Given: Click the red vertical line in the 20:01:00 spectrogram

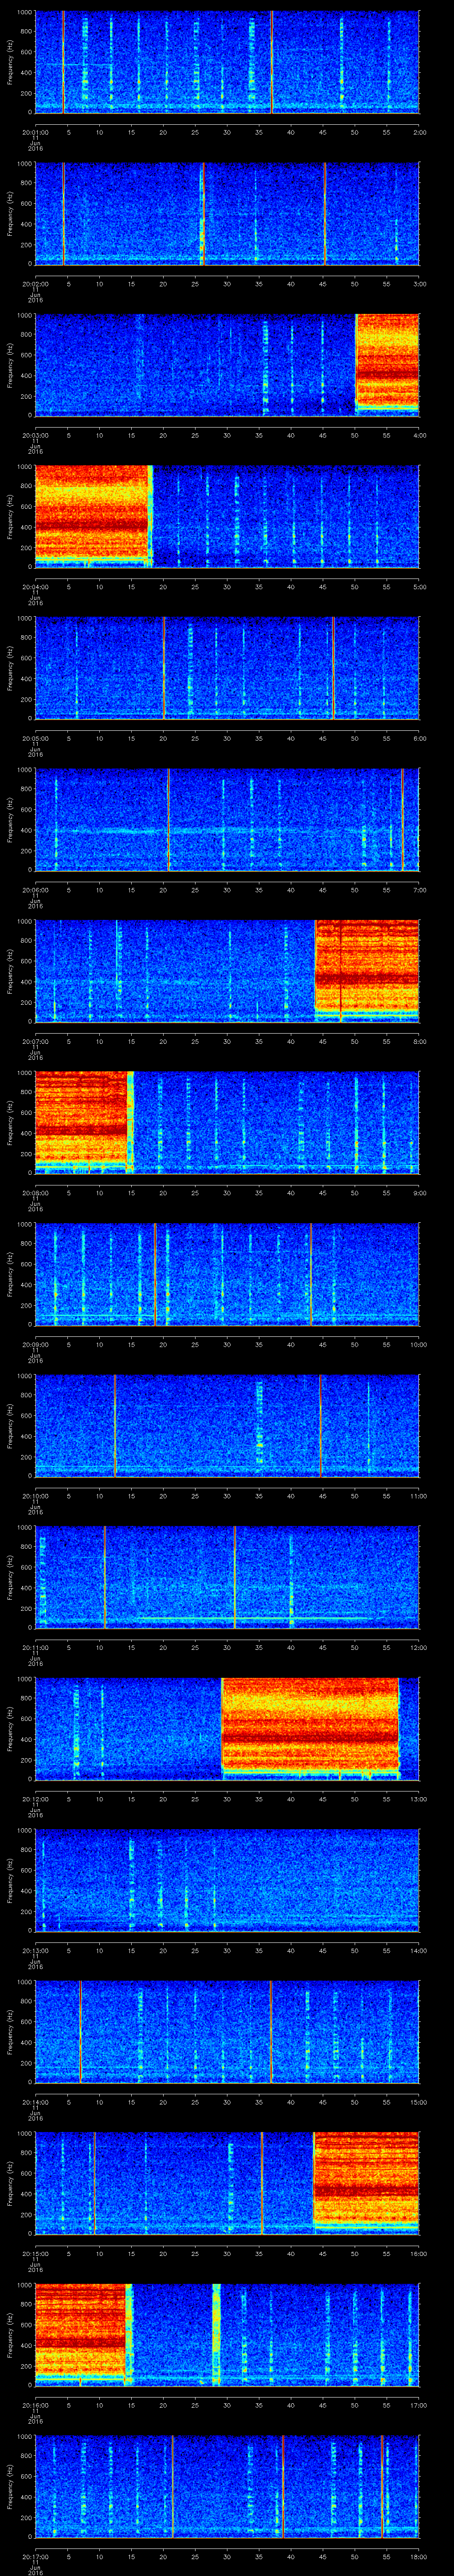Looking at the screenshot, I should (x=271, y=62).
